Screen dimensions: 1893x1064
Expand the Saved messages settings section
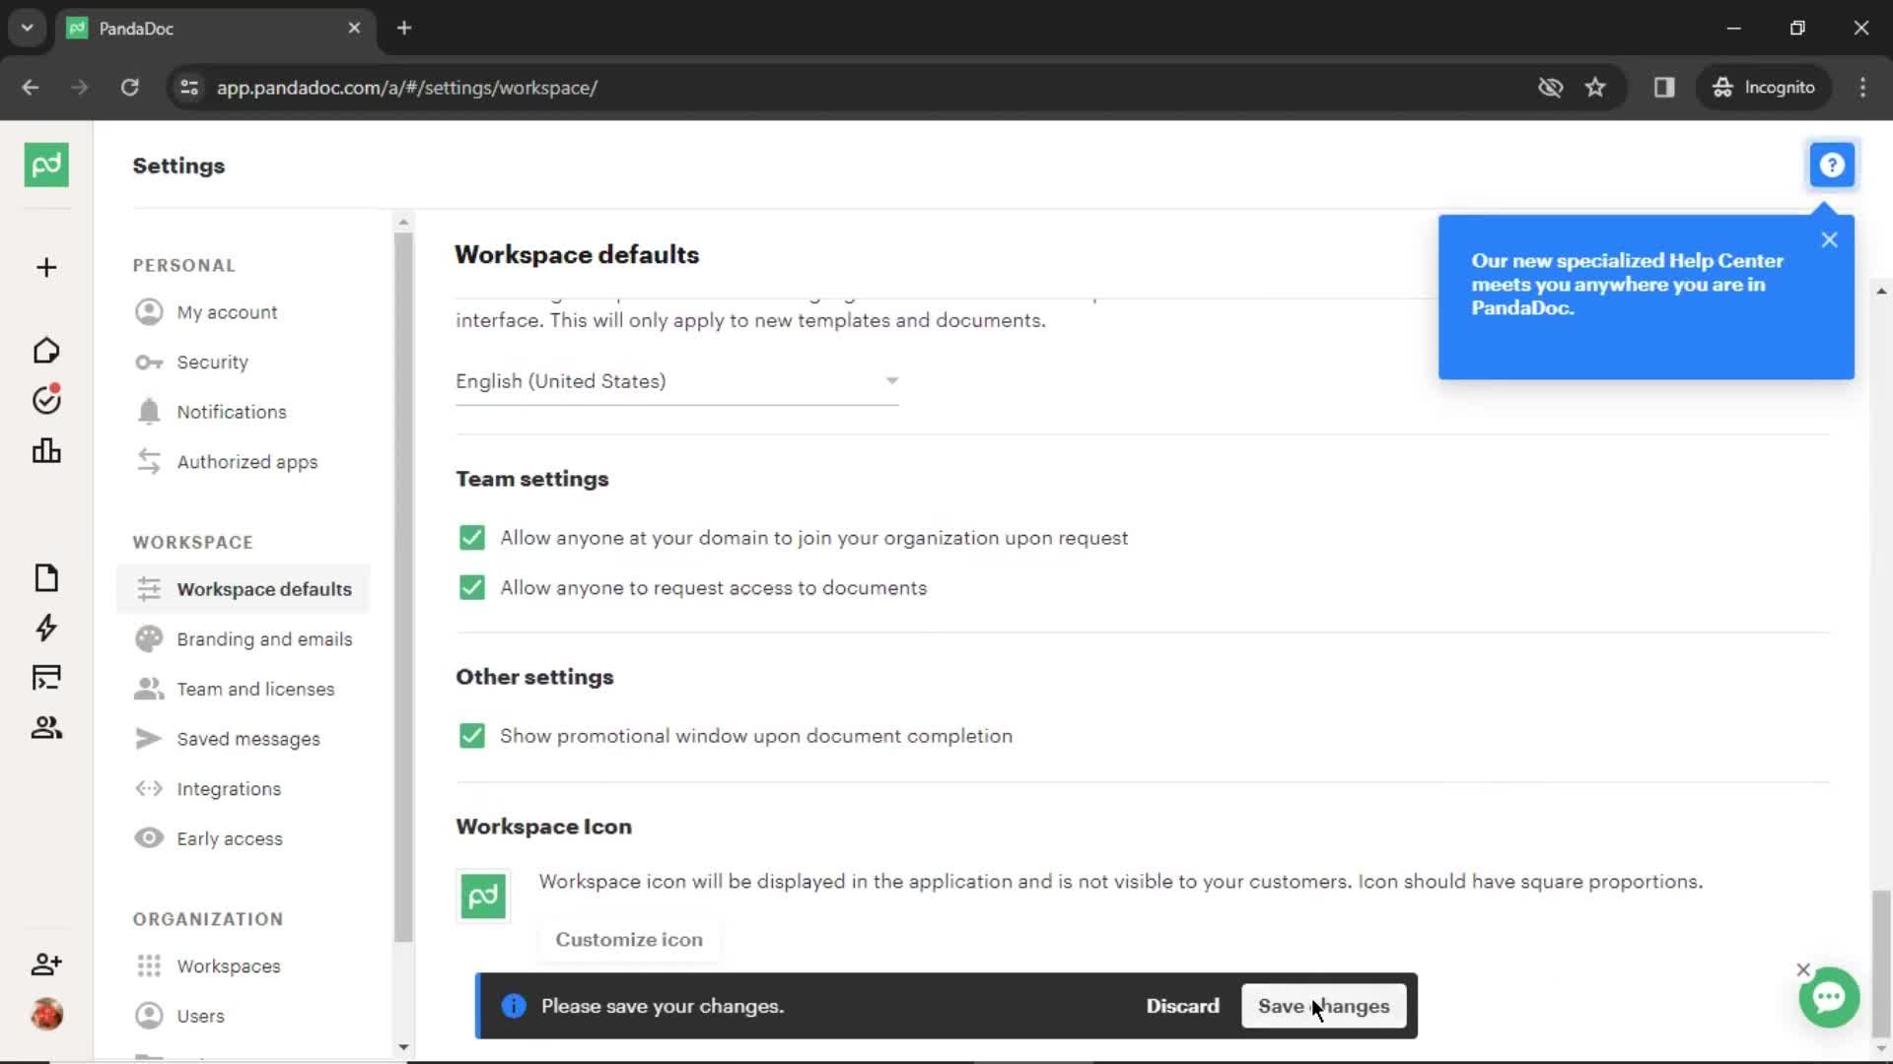(x=248, y=738)
